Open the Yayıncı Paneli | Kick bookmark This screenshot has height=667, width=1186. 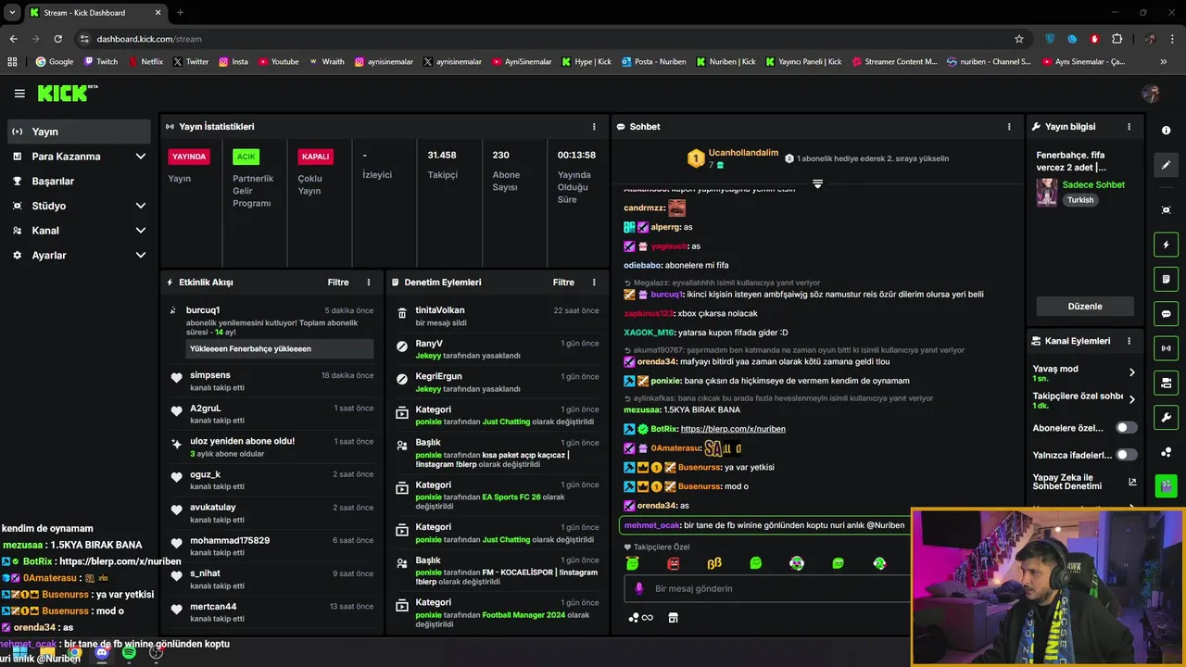coord(802,61)
